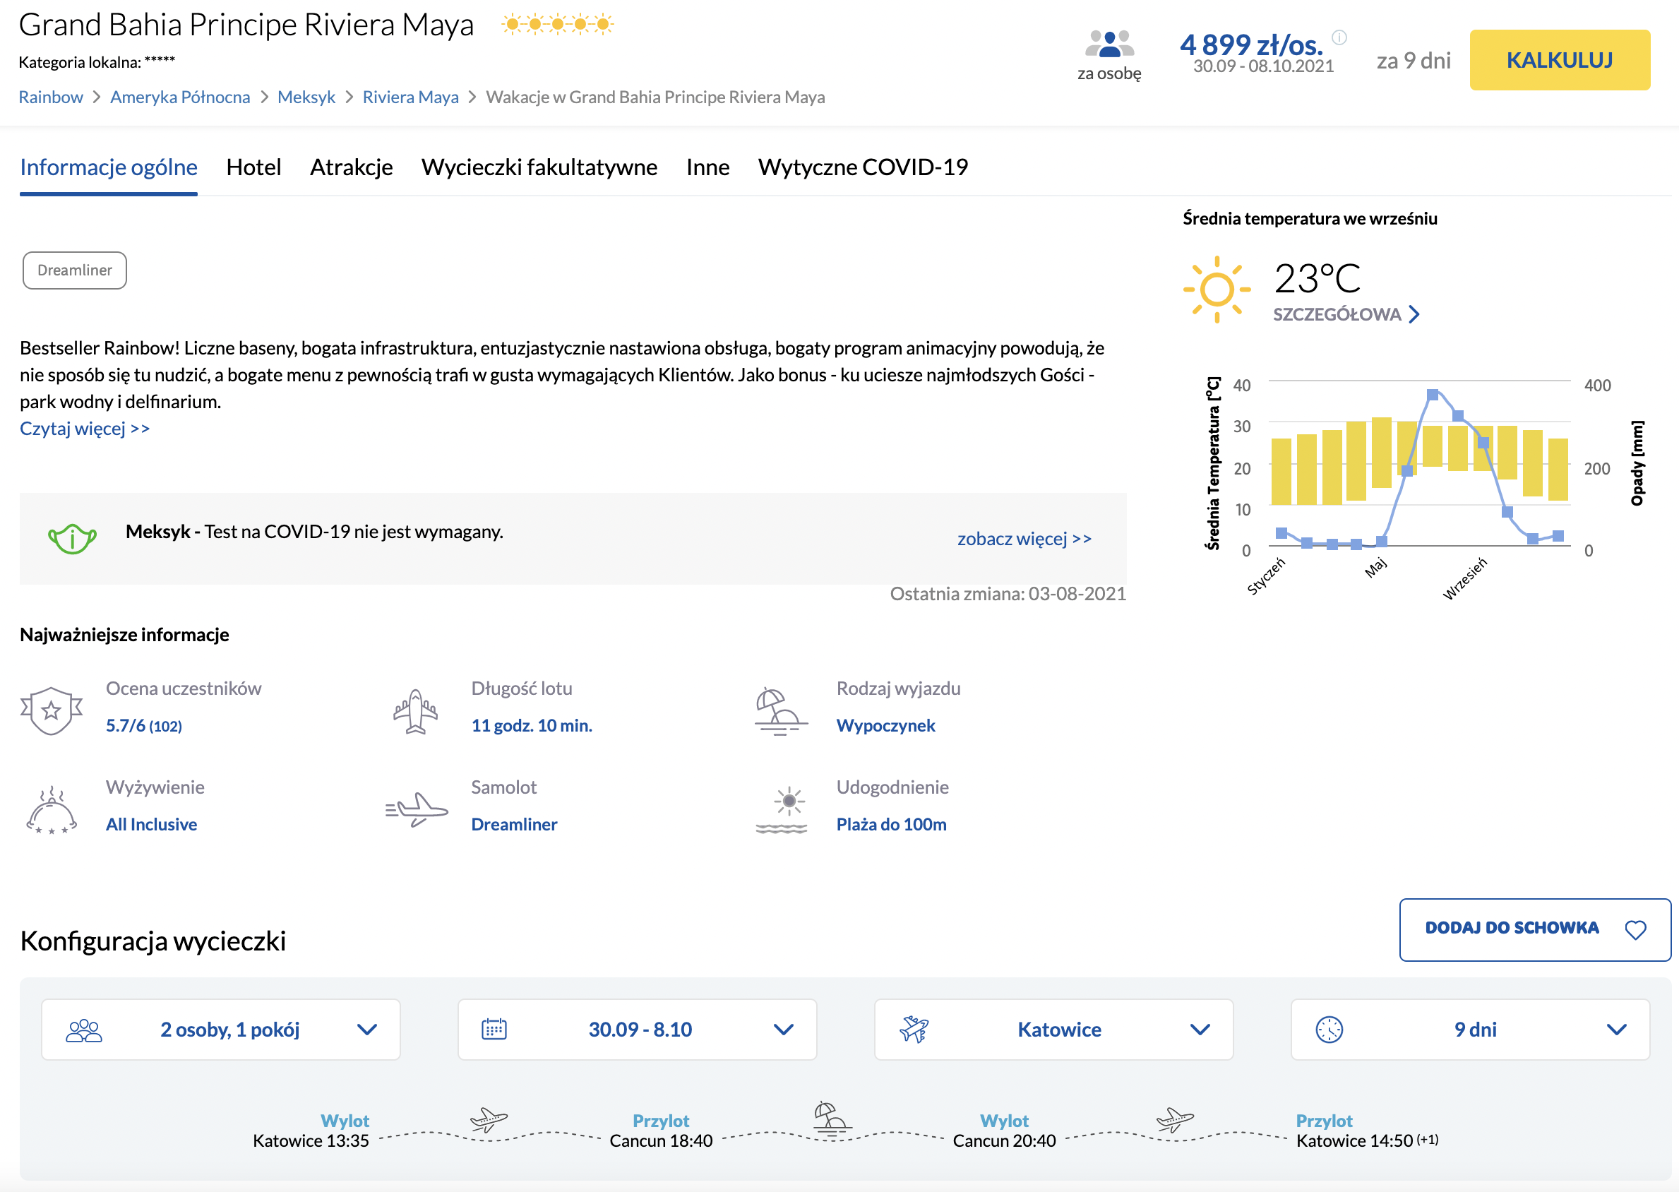Expand the SZCZEGÓŁOWA weather chevron
This screenshot has height=1192, width=1679.
pos(1414,314)
